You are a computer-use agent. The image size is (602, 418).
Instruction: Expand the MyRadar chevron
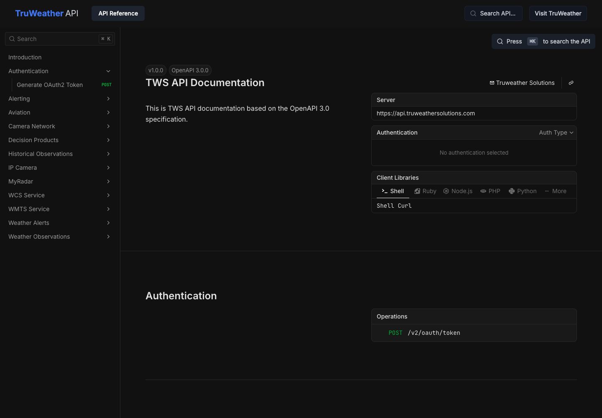click(108, 181)
